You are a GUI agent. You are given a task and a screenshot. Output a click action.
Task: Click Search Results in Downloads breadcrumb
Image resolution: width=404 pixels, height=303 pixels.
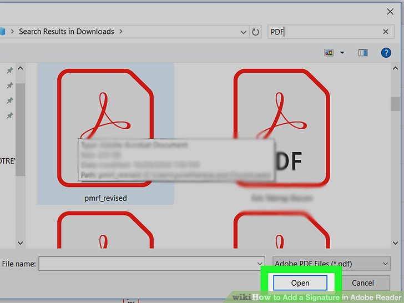(x=67, y=32)
